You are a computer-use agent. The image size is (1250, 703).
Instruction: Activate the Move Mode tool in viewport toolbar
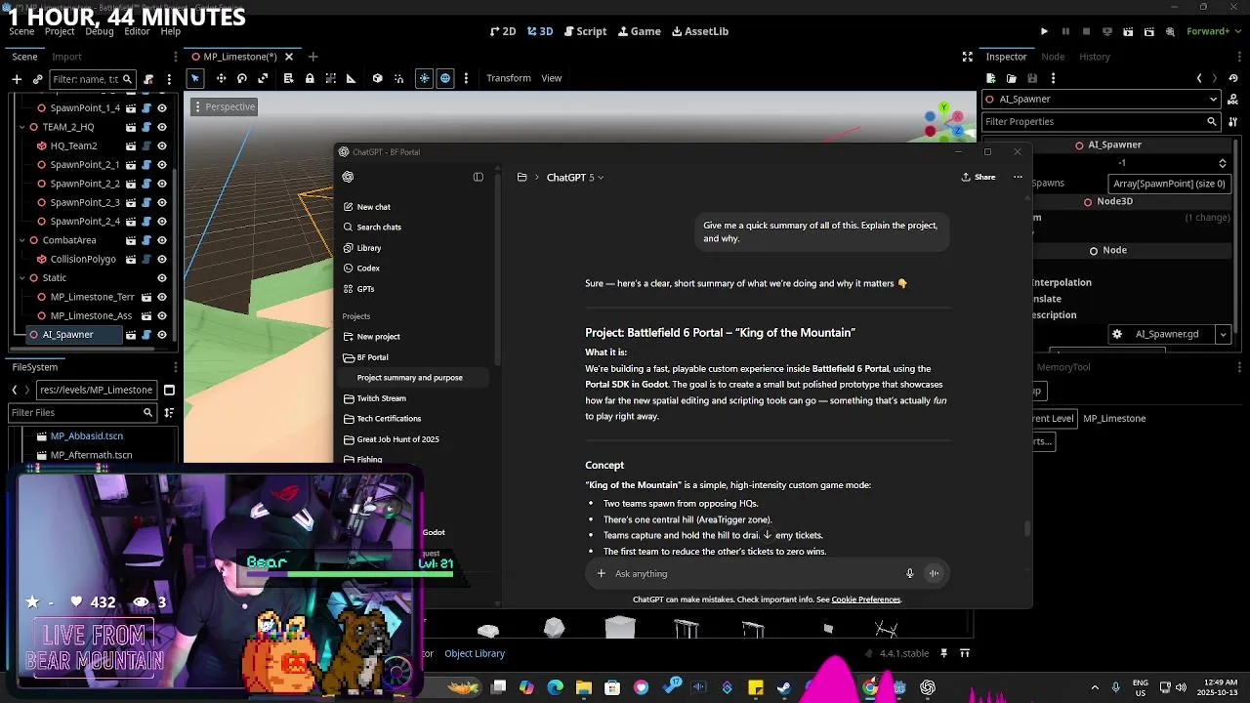pos(221,78)
